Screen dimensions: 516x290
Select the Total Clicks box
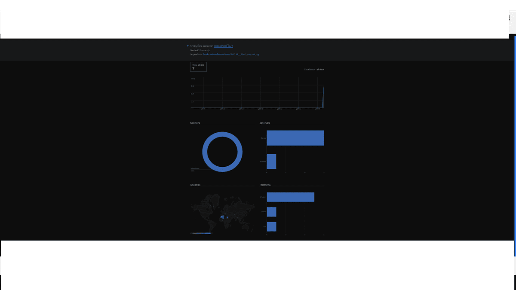(x=198, y=67)
